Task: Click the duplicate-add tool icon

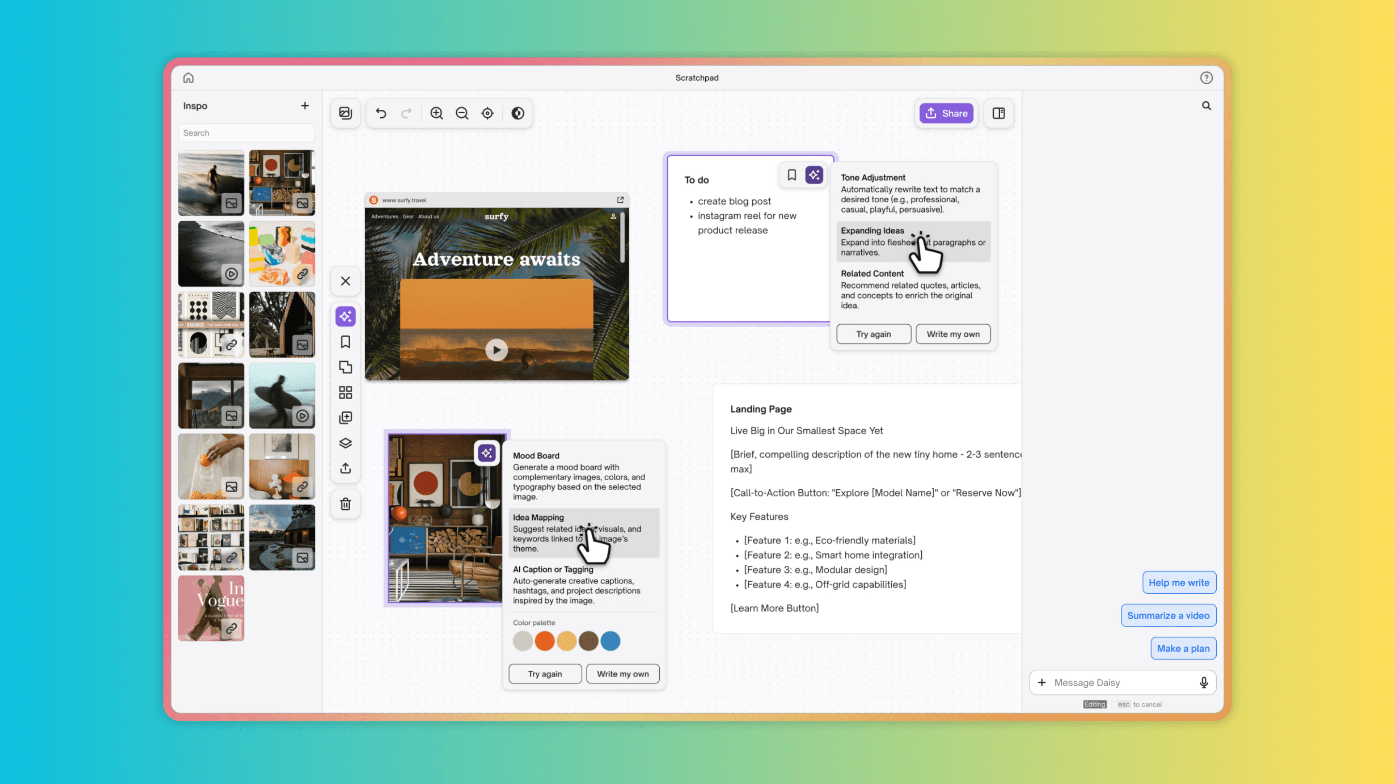Action: pos(345,418)
